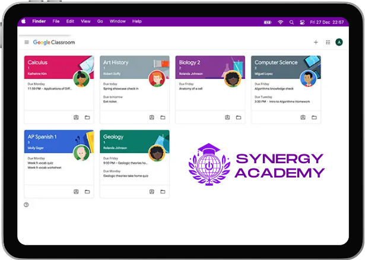
Task: Open the Art History class
Action: click(x=116, y=62)
